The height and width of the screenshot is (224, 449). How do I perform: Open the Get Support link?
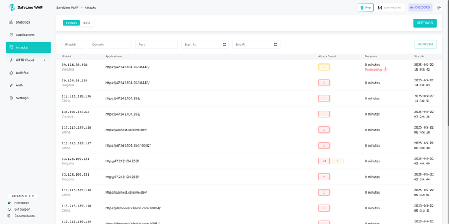coord(22,209)
